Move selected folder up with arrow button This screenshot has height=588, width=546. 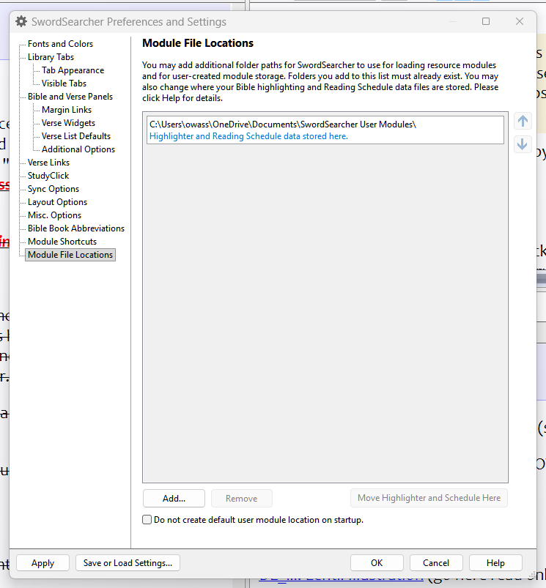523,121
